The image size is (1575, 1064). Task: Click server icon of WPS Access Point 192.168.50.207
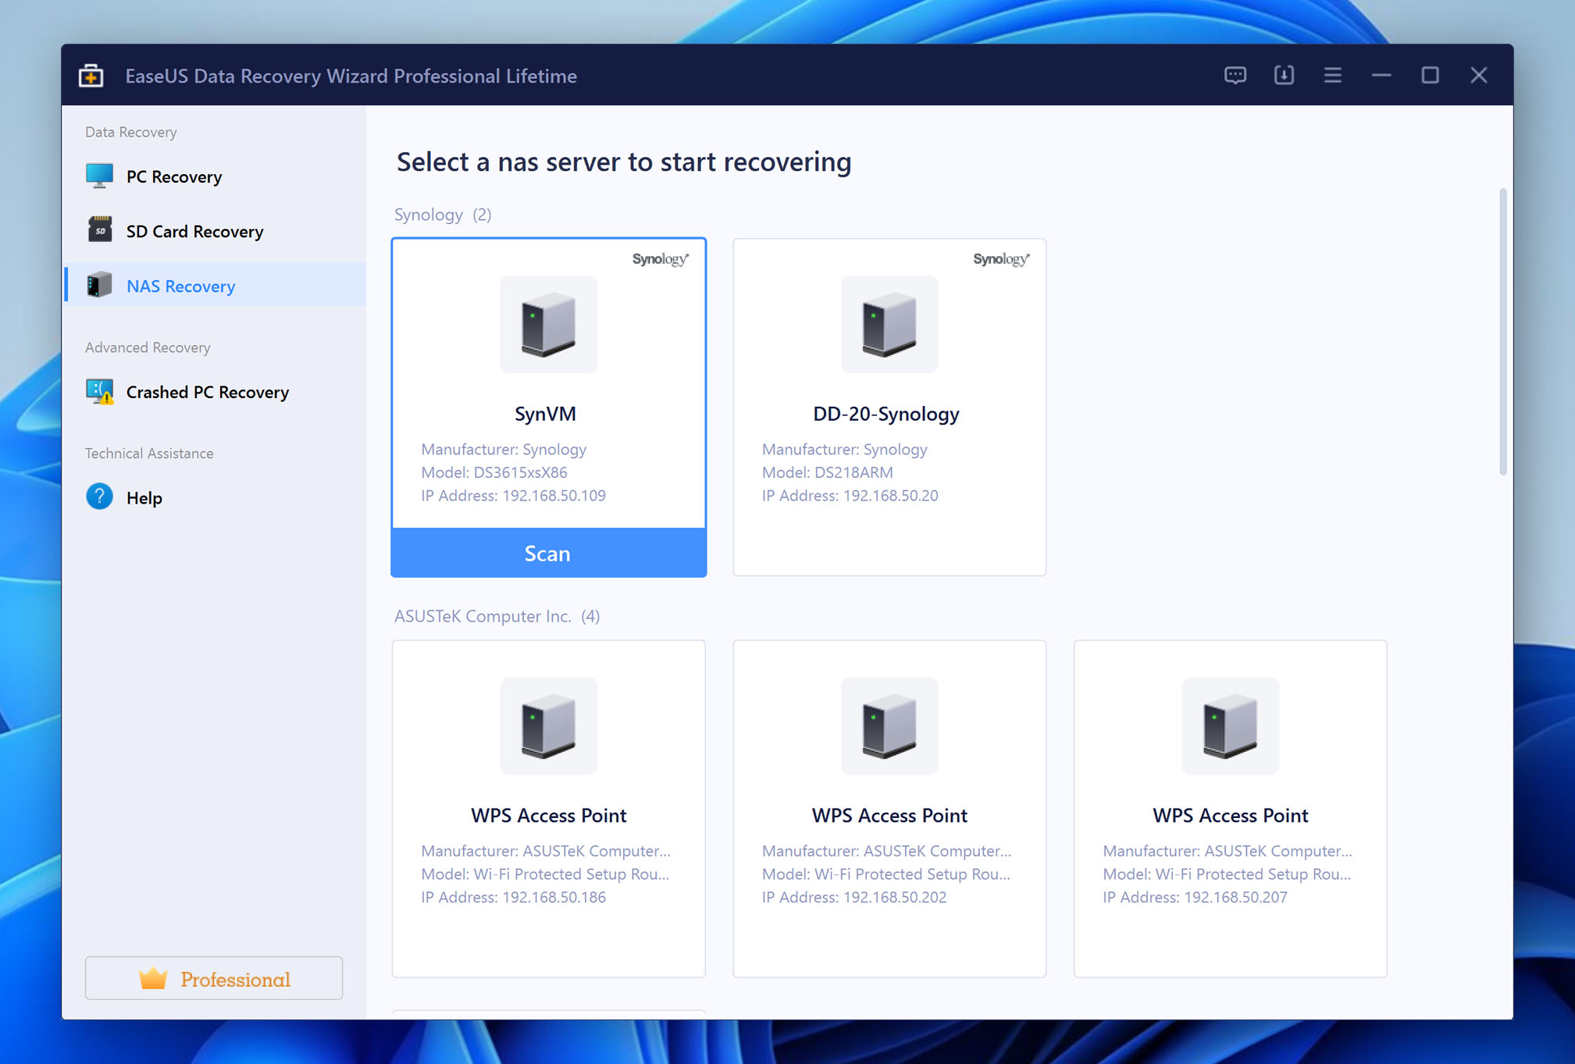(1230, 726)
